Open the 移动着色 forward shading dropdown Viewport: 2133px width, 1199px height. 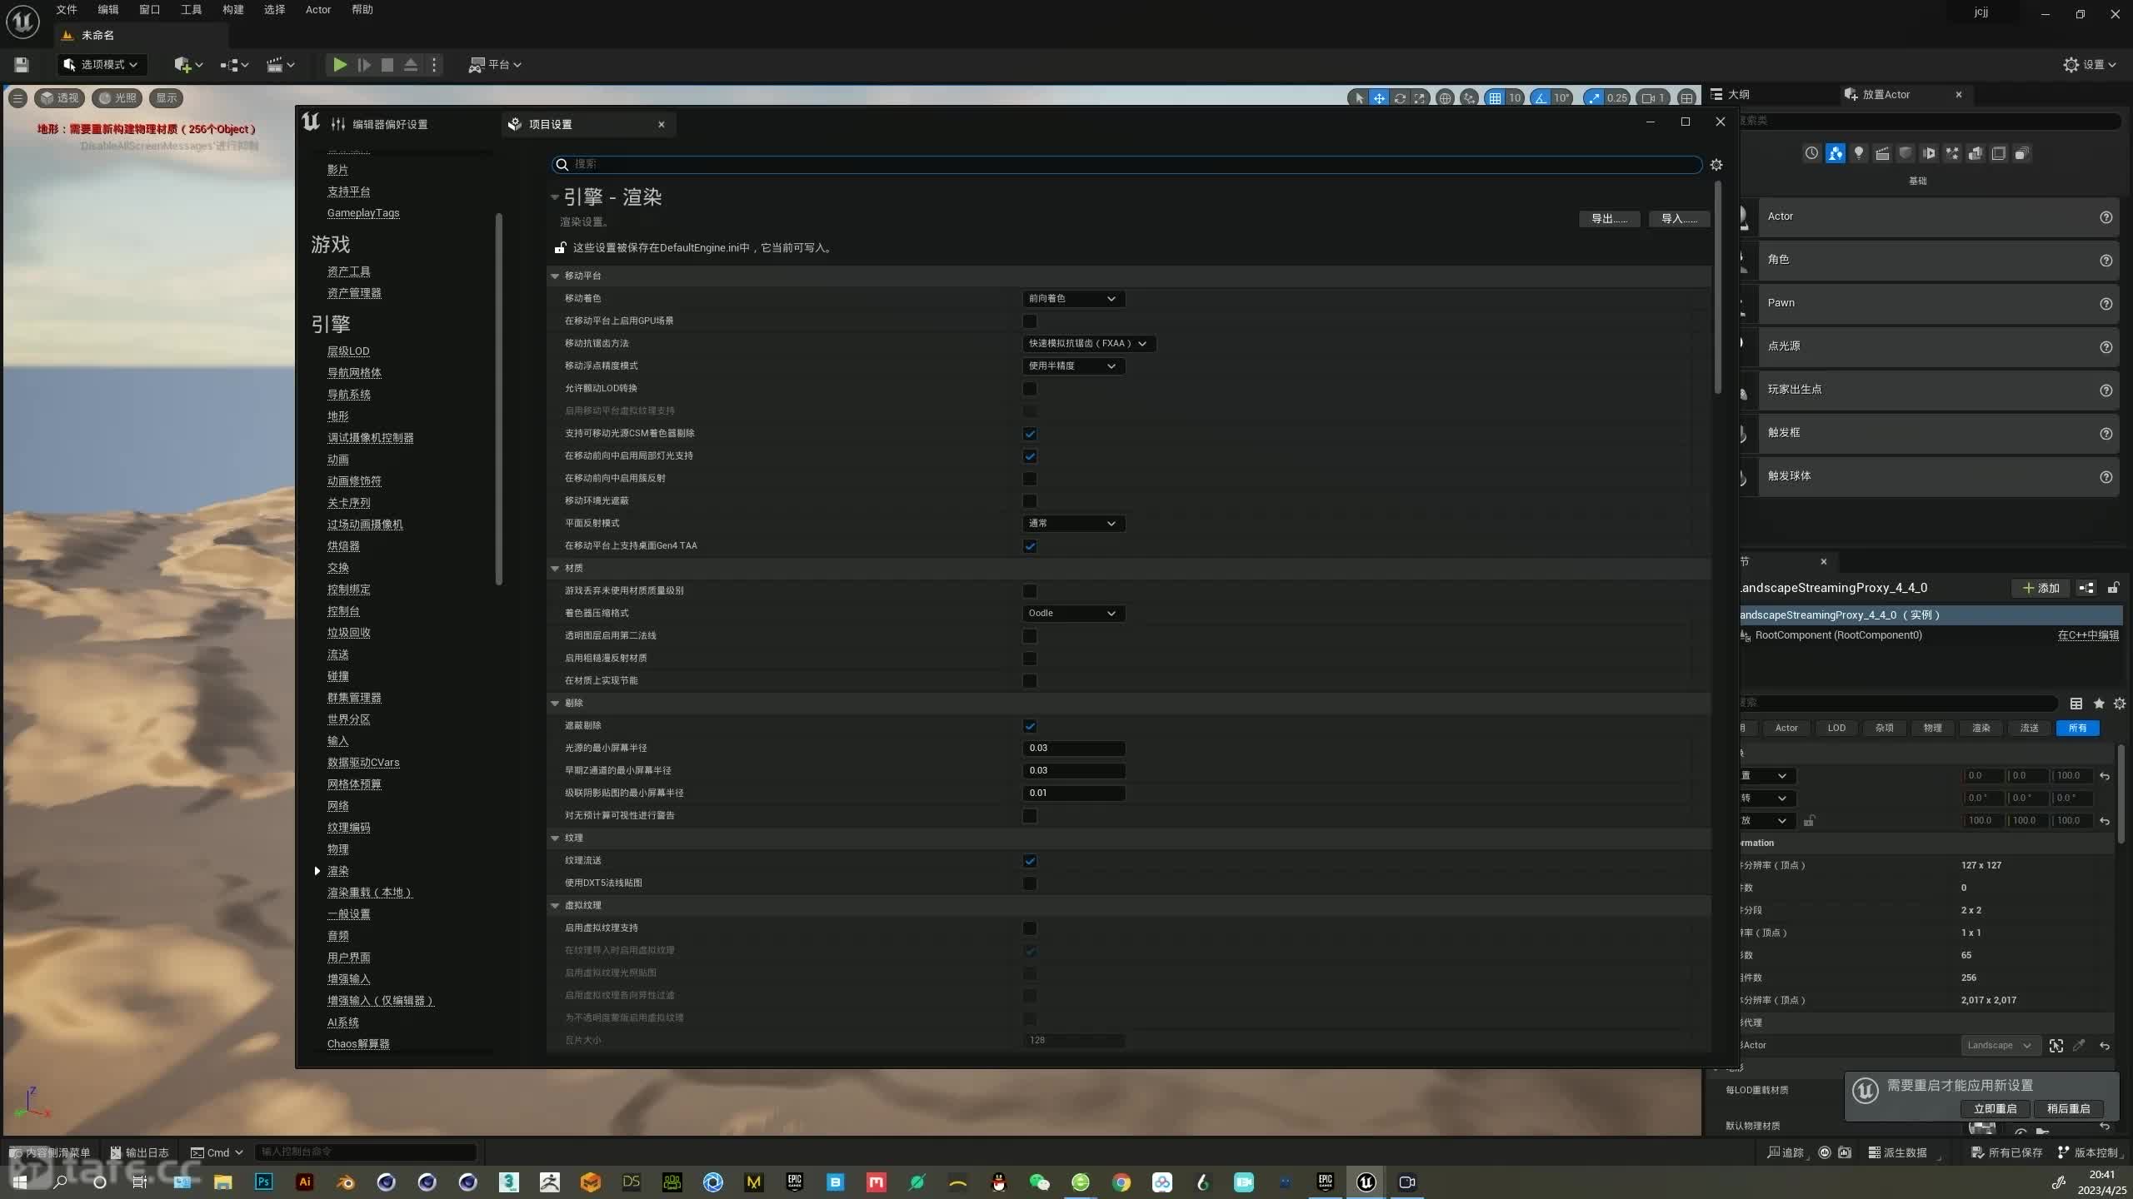click(x=1073, y=298)
